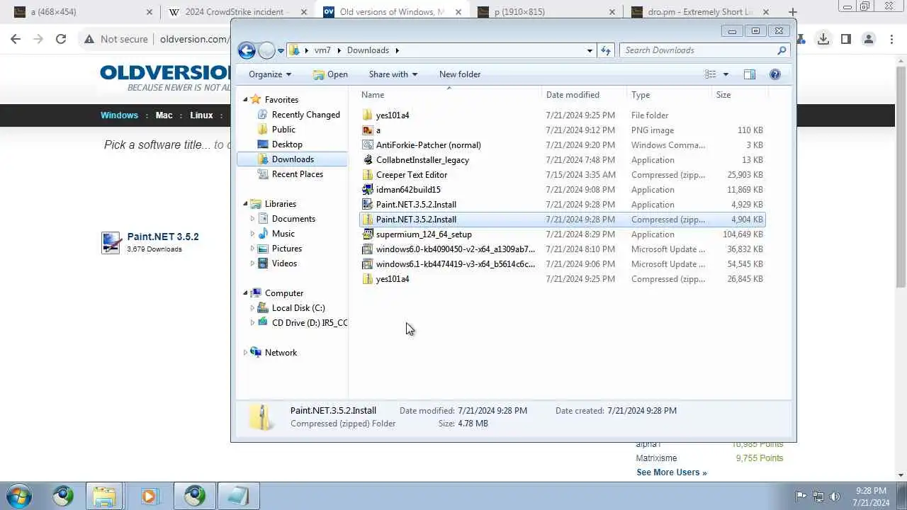
Task: Click the Creeper Text Editor zip icon
Action: pyautogui.click(x=367, y=175)
